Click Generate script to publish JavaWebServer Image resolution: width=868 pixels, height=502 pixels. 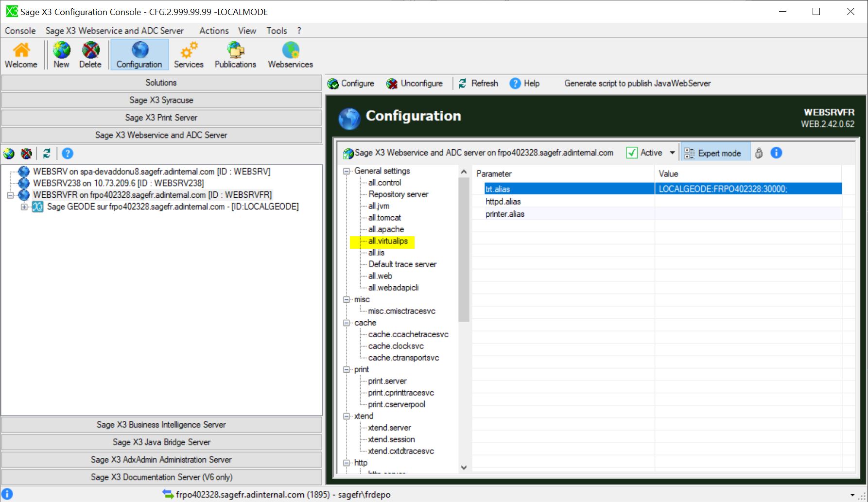click(x=637, y=84)
